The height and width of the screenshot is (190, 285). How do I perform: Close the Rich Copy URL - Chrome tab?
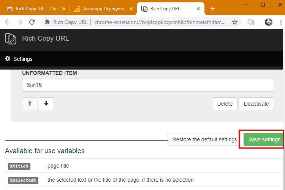point(64,9)
